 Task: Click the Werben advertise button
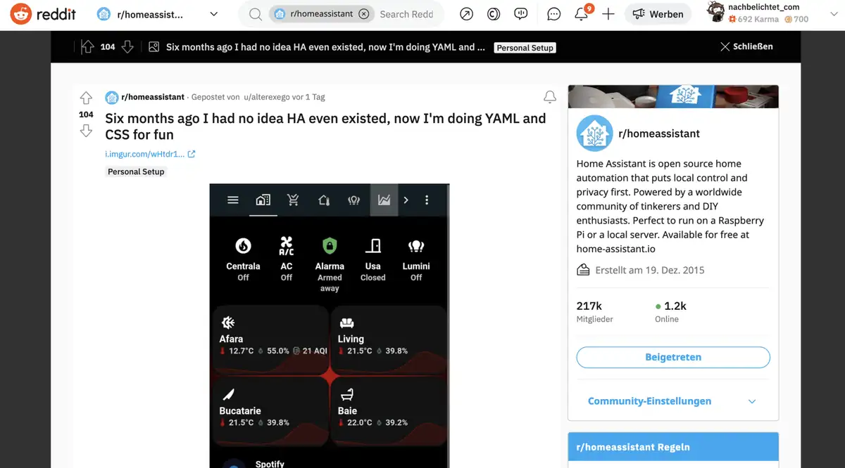(x=658, y=14)
